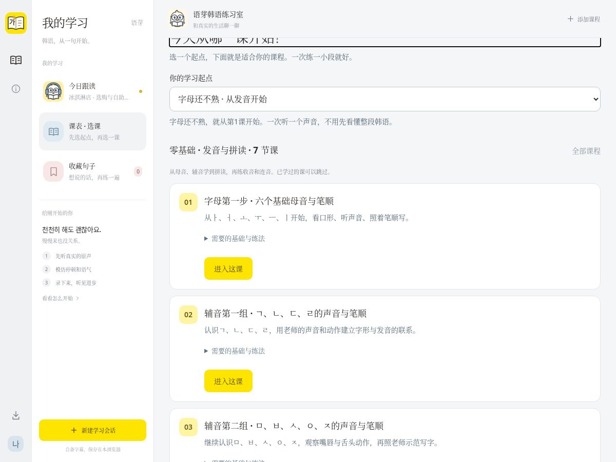Click the step 2 number circle
Screen dimensions: 616x462
(x=46, y=269)
